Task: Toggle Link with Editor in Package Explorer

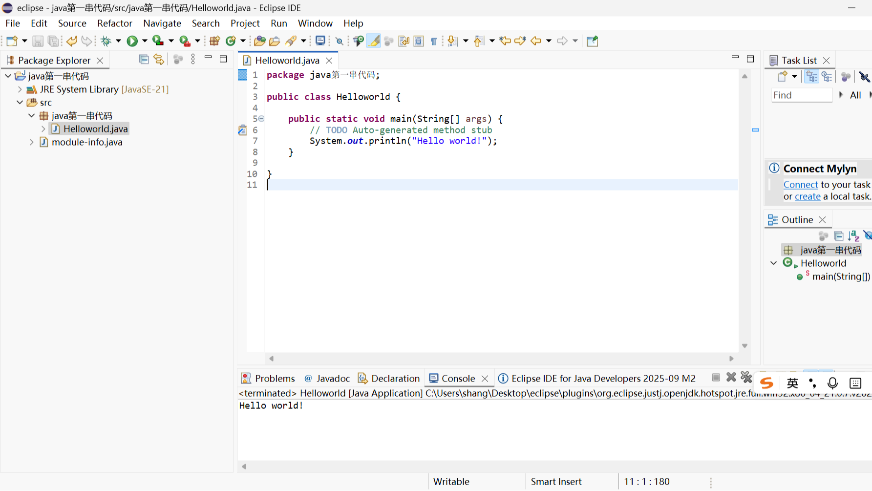Action: coord(159,60)
